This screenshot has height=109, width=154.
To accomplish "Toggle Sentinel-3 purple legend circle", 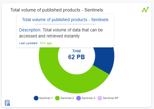I will [x=79, y=98].
